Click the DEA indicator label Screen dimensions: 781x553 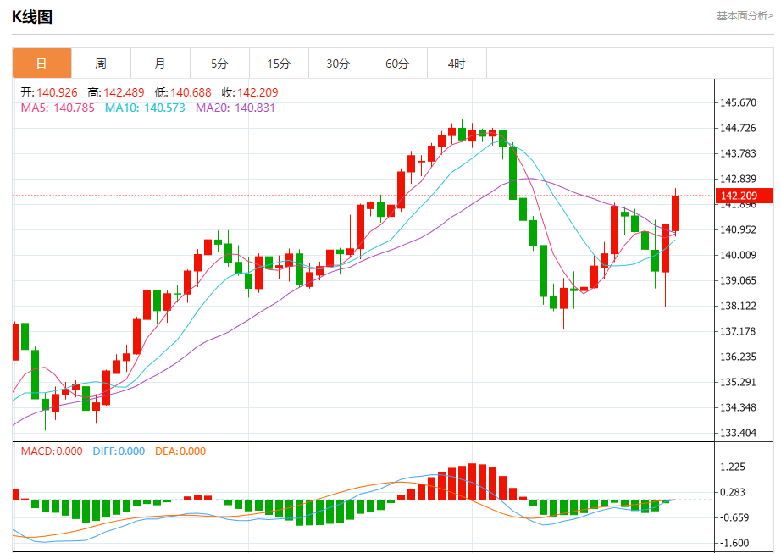point(180,451)
